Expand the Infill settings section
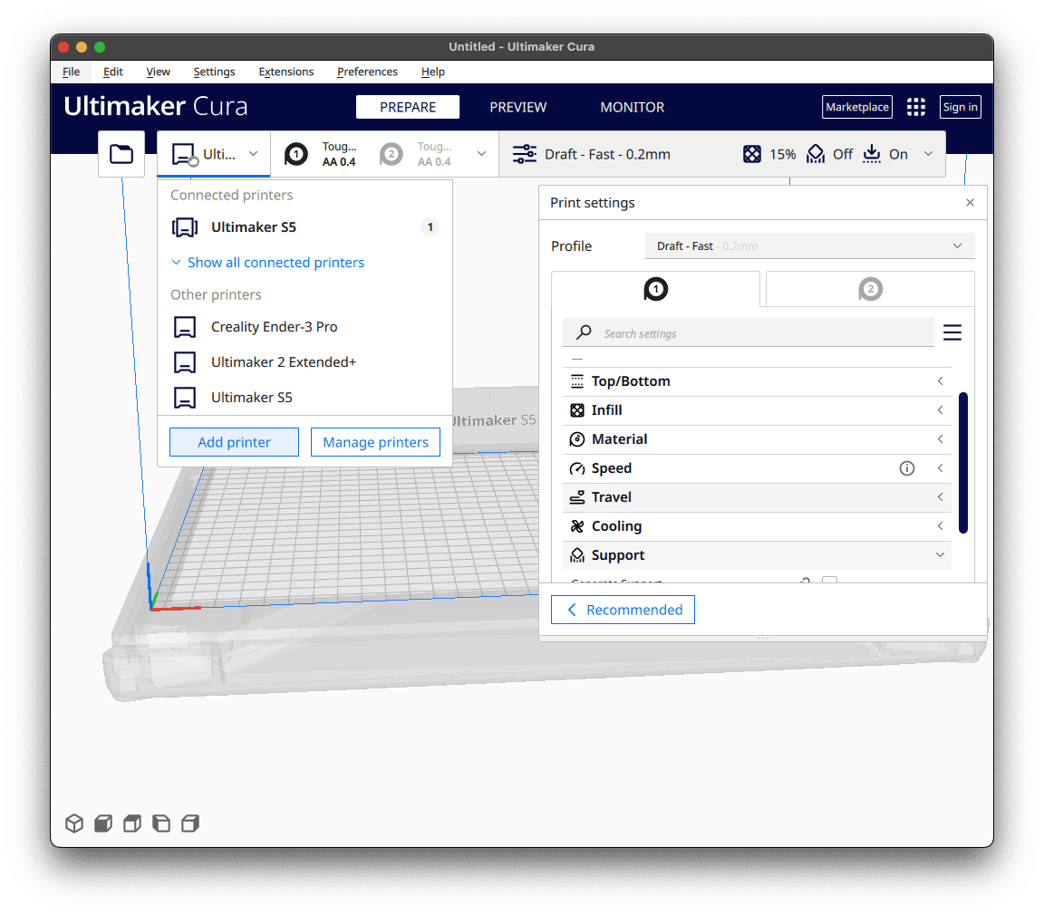The height and width of the screenshot is (914, 1044). [x=757, y=410]
